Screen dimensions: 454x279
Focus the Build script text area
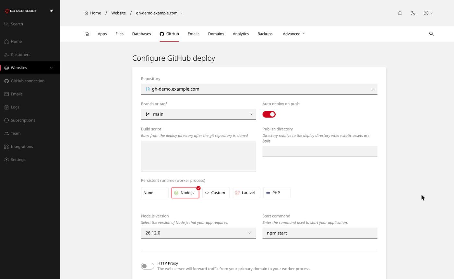(x=198, y=156)
